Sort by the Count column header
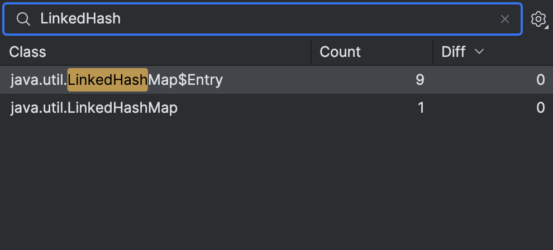 tap(340, 52)
